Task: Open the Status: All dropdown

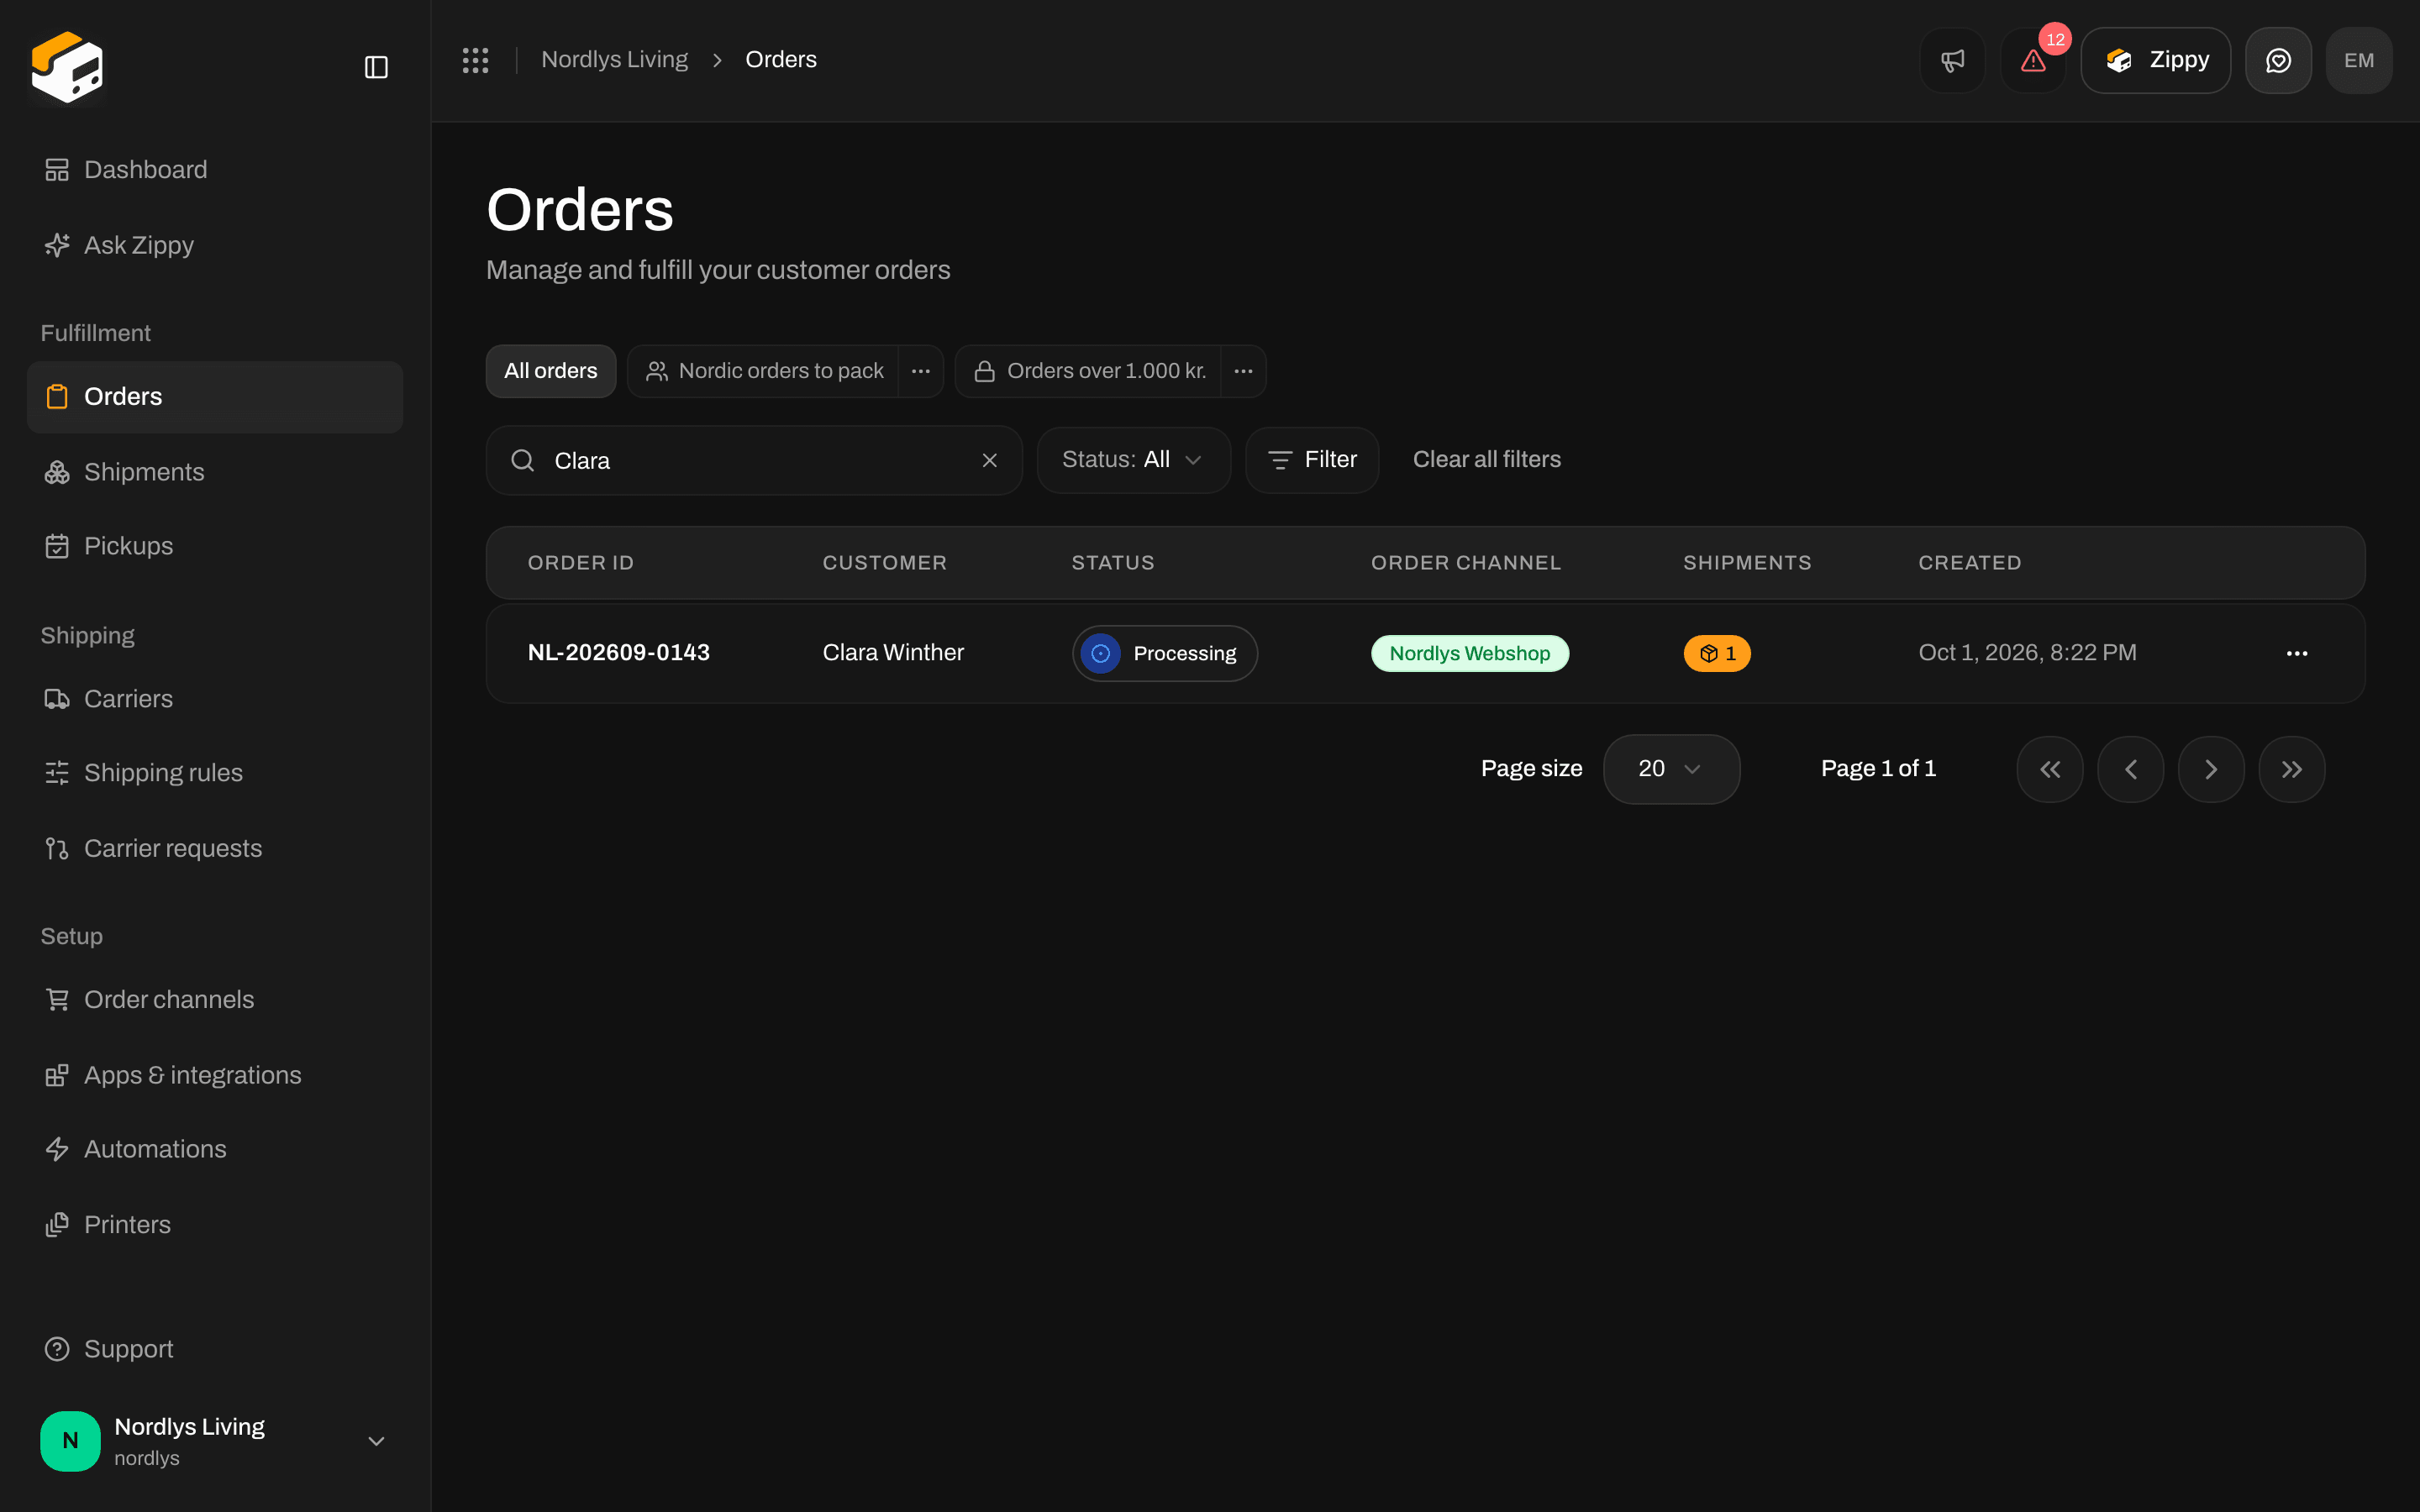Action: click(1133, 460)
